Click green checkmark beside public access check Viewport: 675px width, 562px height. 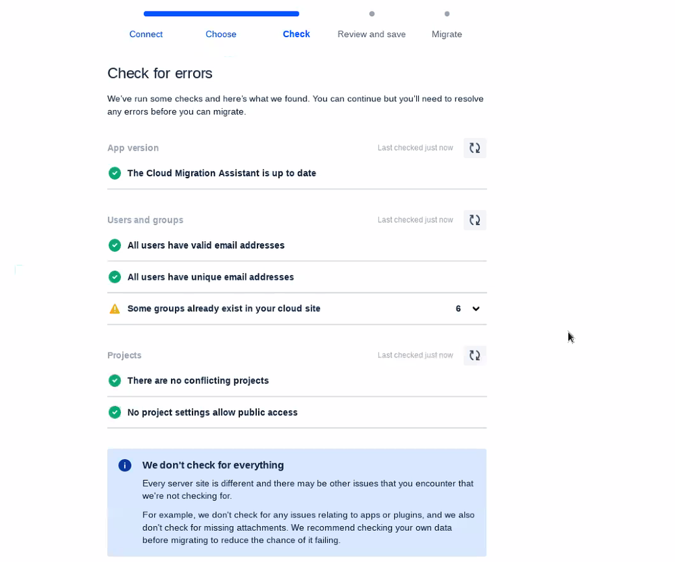pyautogui.click(x=114, y=412)
